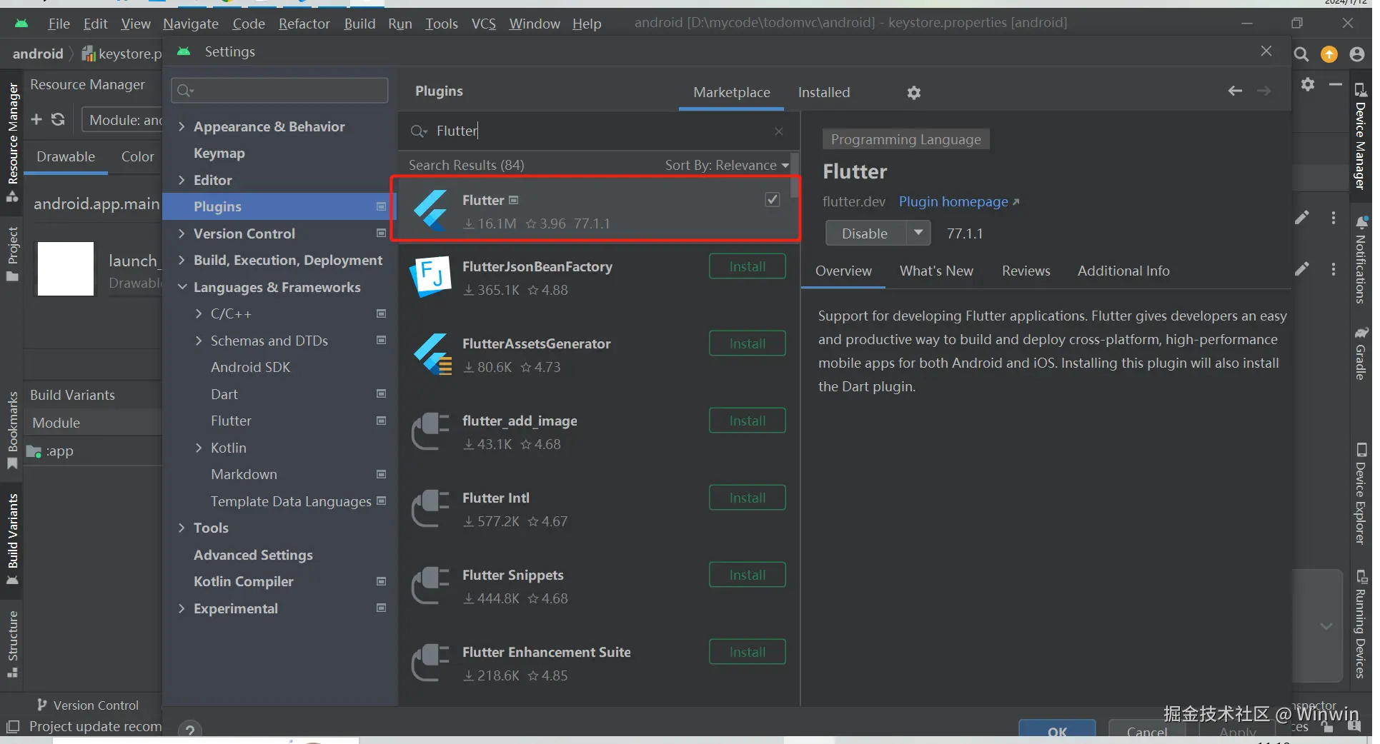1380x744 pixels.
Task: Open the Build menu
Action: [x=359, y=24]
